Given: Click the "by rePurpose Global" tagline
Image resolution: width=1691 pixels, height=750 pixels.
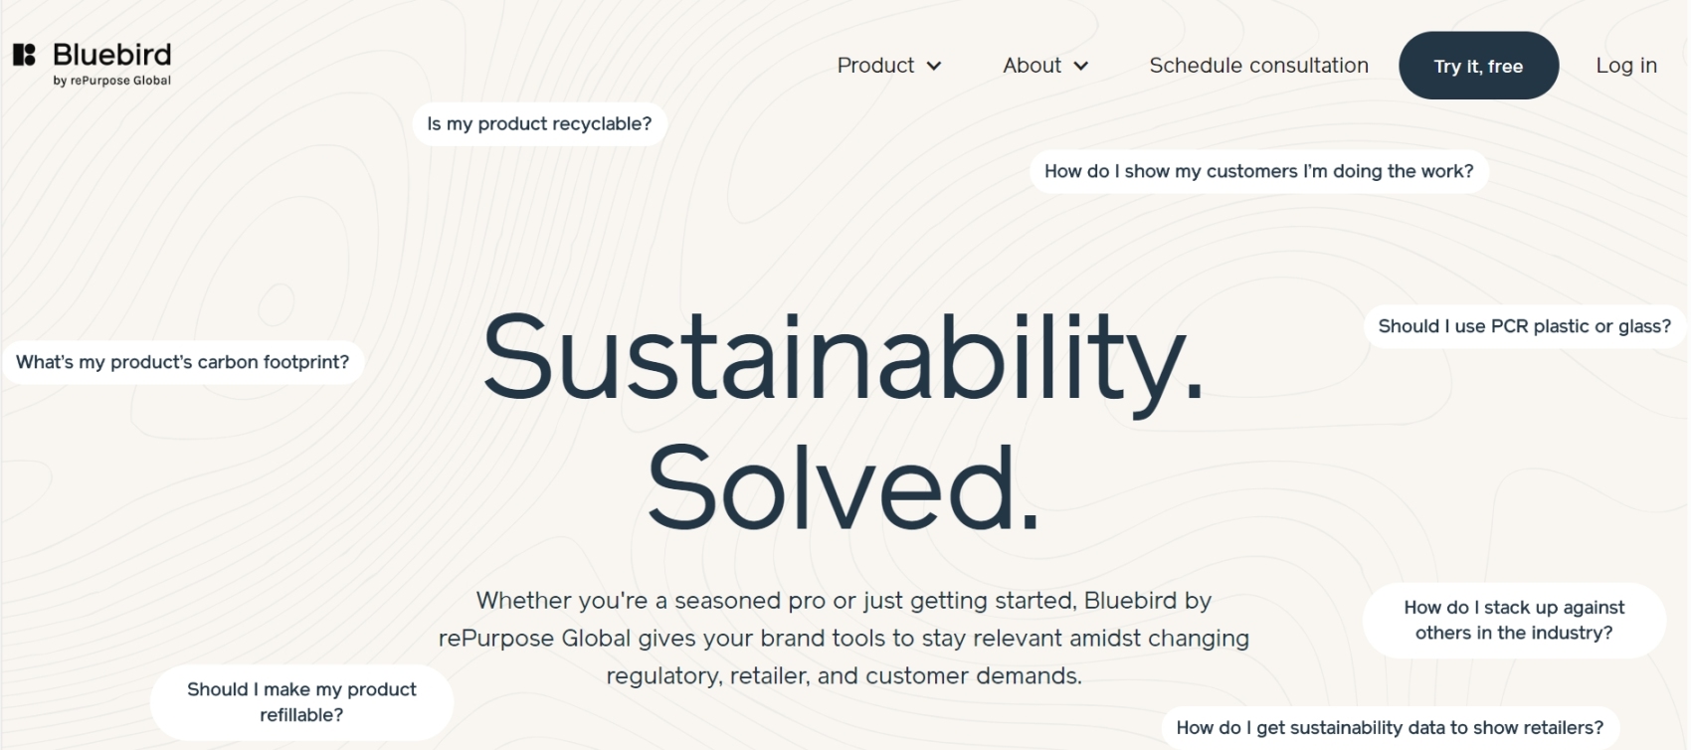Looking at the screenshot, I should (x=111, y=81).
